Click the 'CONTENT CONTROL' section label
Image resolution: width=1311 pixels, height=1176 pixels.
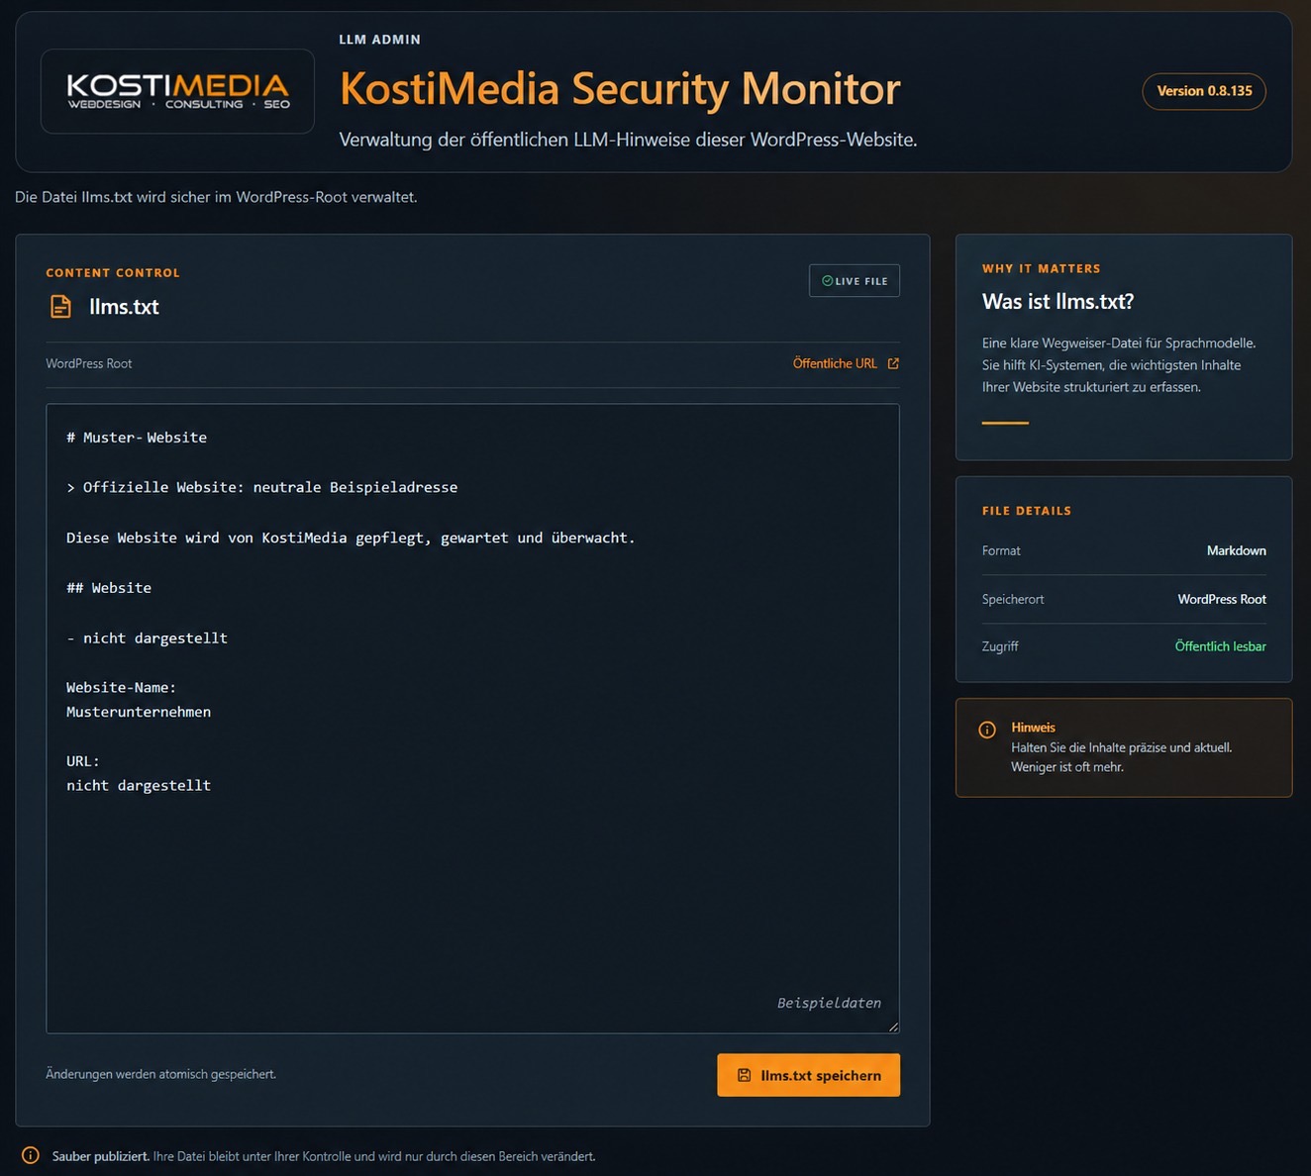pyautogui.click(x=113, y=273)
